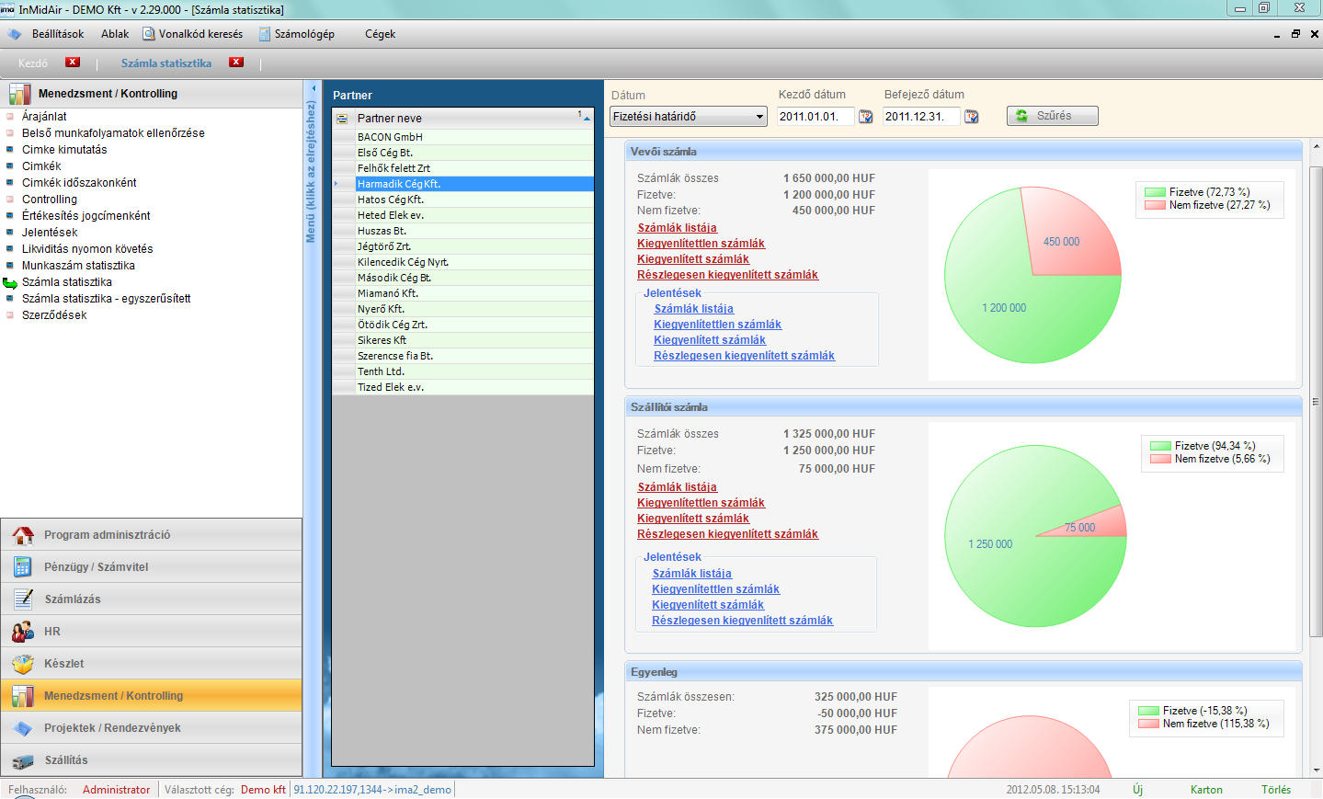This screenshot has width=1323, height=799.
Task: Open Beállítások settings icon in the menu bar
Action: (x=15, y=34)
